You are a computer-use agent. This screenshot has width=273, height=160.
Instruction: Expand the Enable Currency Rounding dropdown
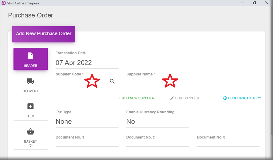click(x=157, y=122)
